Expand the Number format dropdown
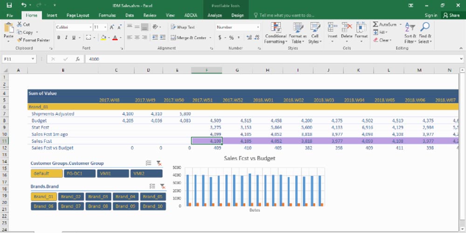The height and width of the screenshot is (233, 466). (x=258, y=27)
